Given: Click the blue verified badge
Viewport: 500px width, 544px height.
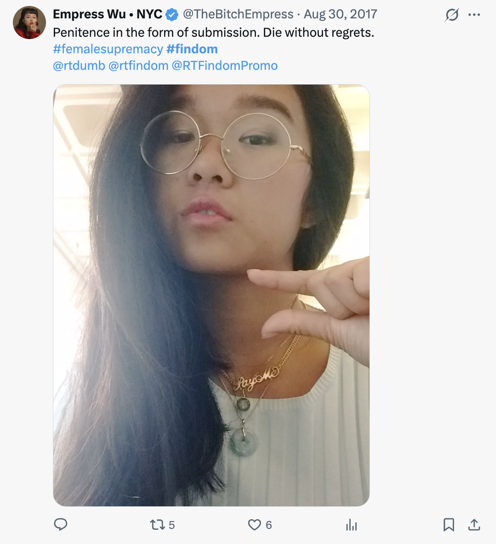Looking at the screenshot, I should pyautogui.click(x=172, y=15).
